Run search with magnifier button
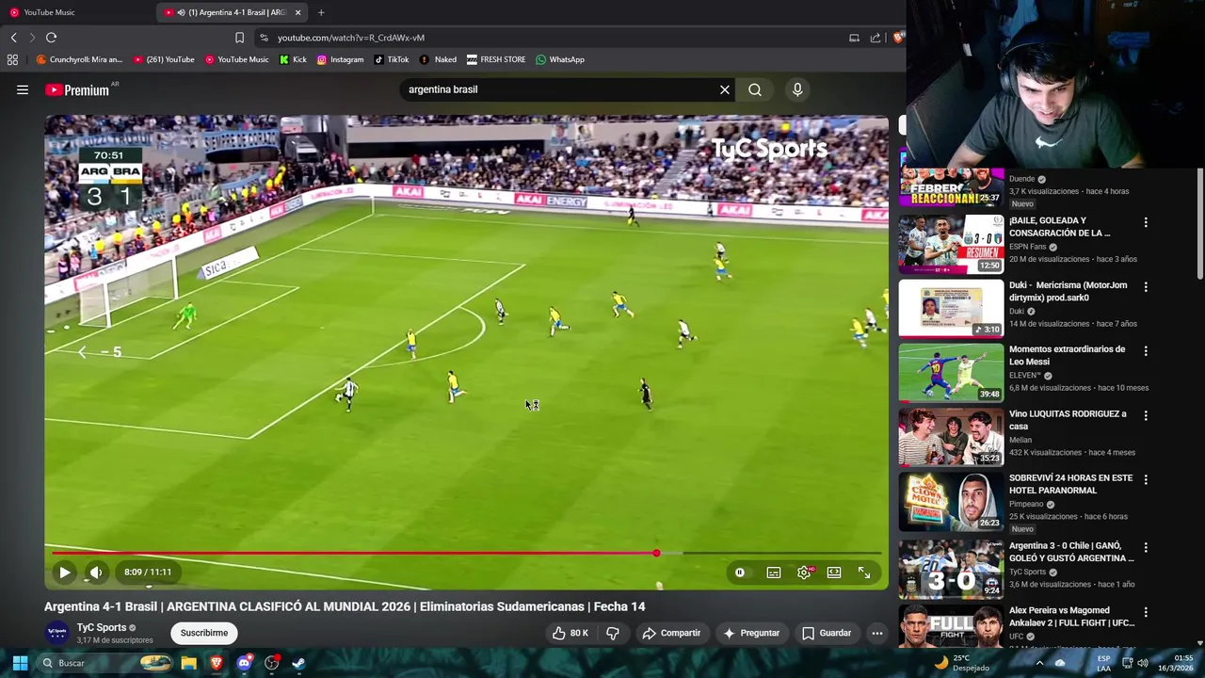 (x=755, y=89)
